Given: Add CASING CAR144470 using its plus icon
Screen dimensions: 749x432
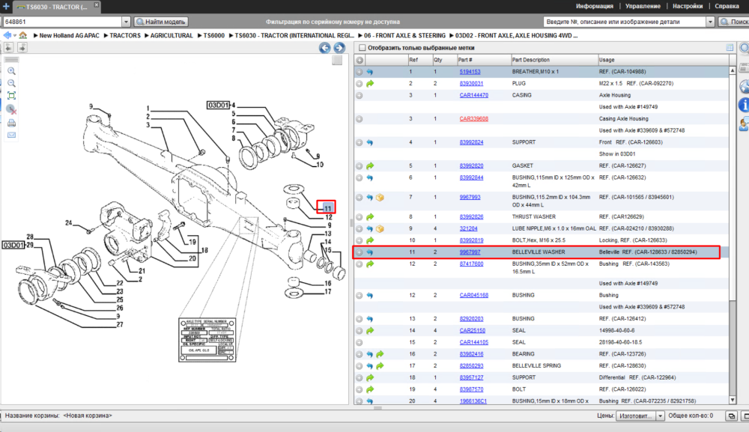Looking at the screenshot, I should coord(360,96).
